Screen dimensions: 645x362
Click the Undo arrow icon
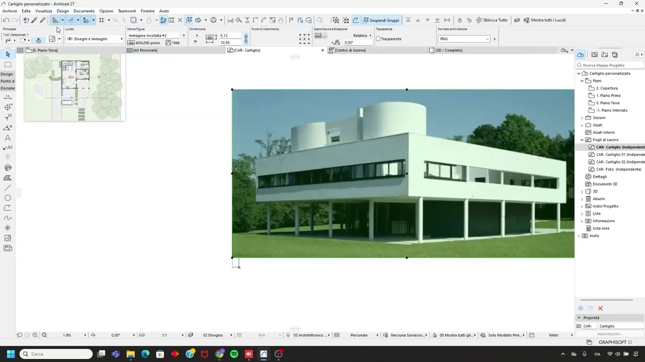click(6, 20)
